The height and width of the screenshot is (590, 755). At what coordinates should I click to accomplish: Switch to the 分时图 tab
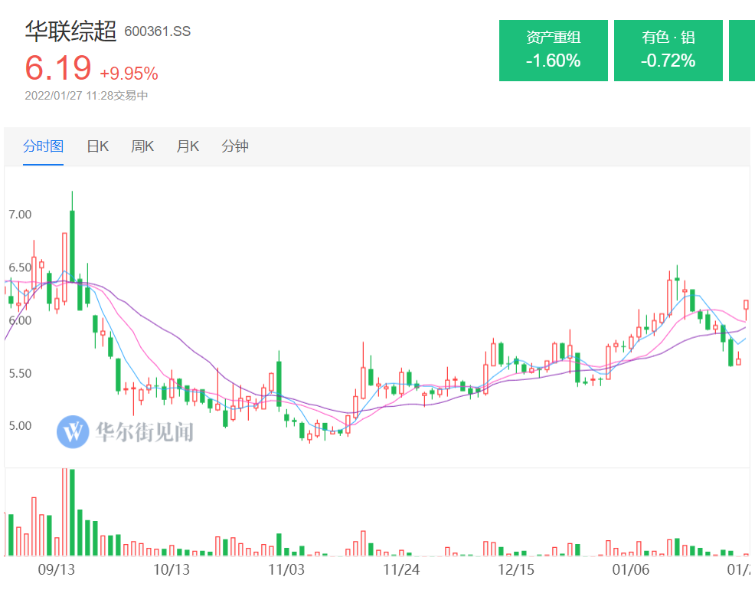[44, 146]
